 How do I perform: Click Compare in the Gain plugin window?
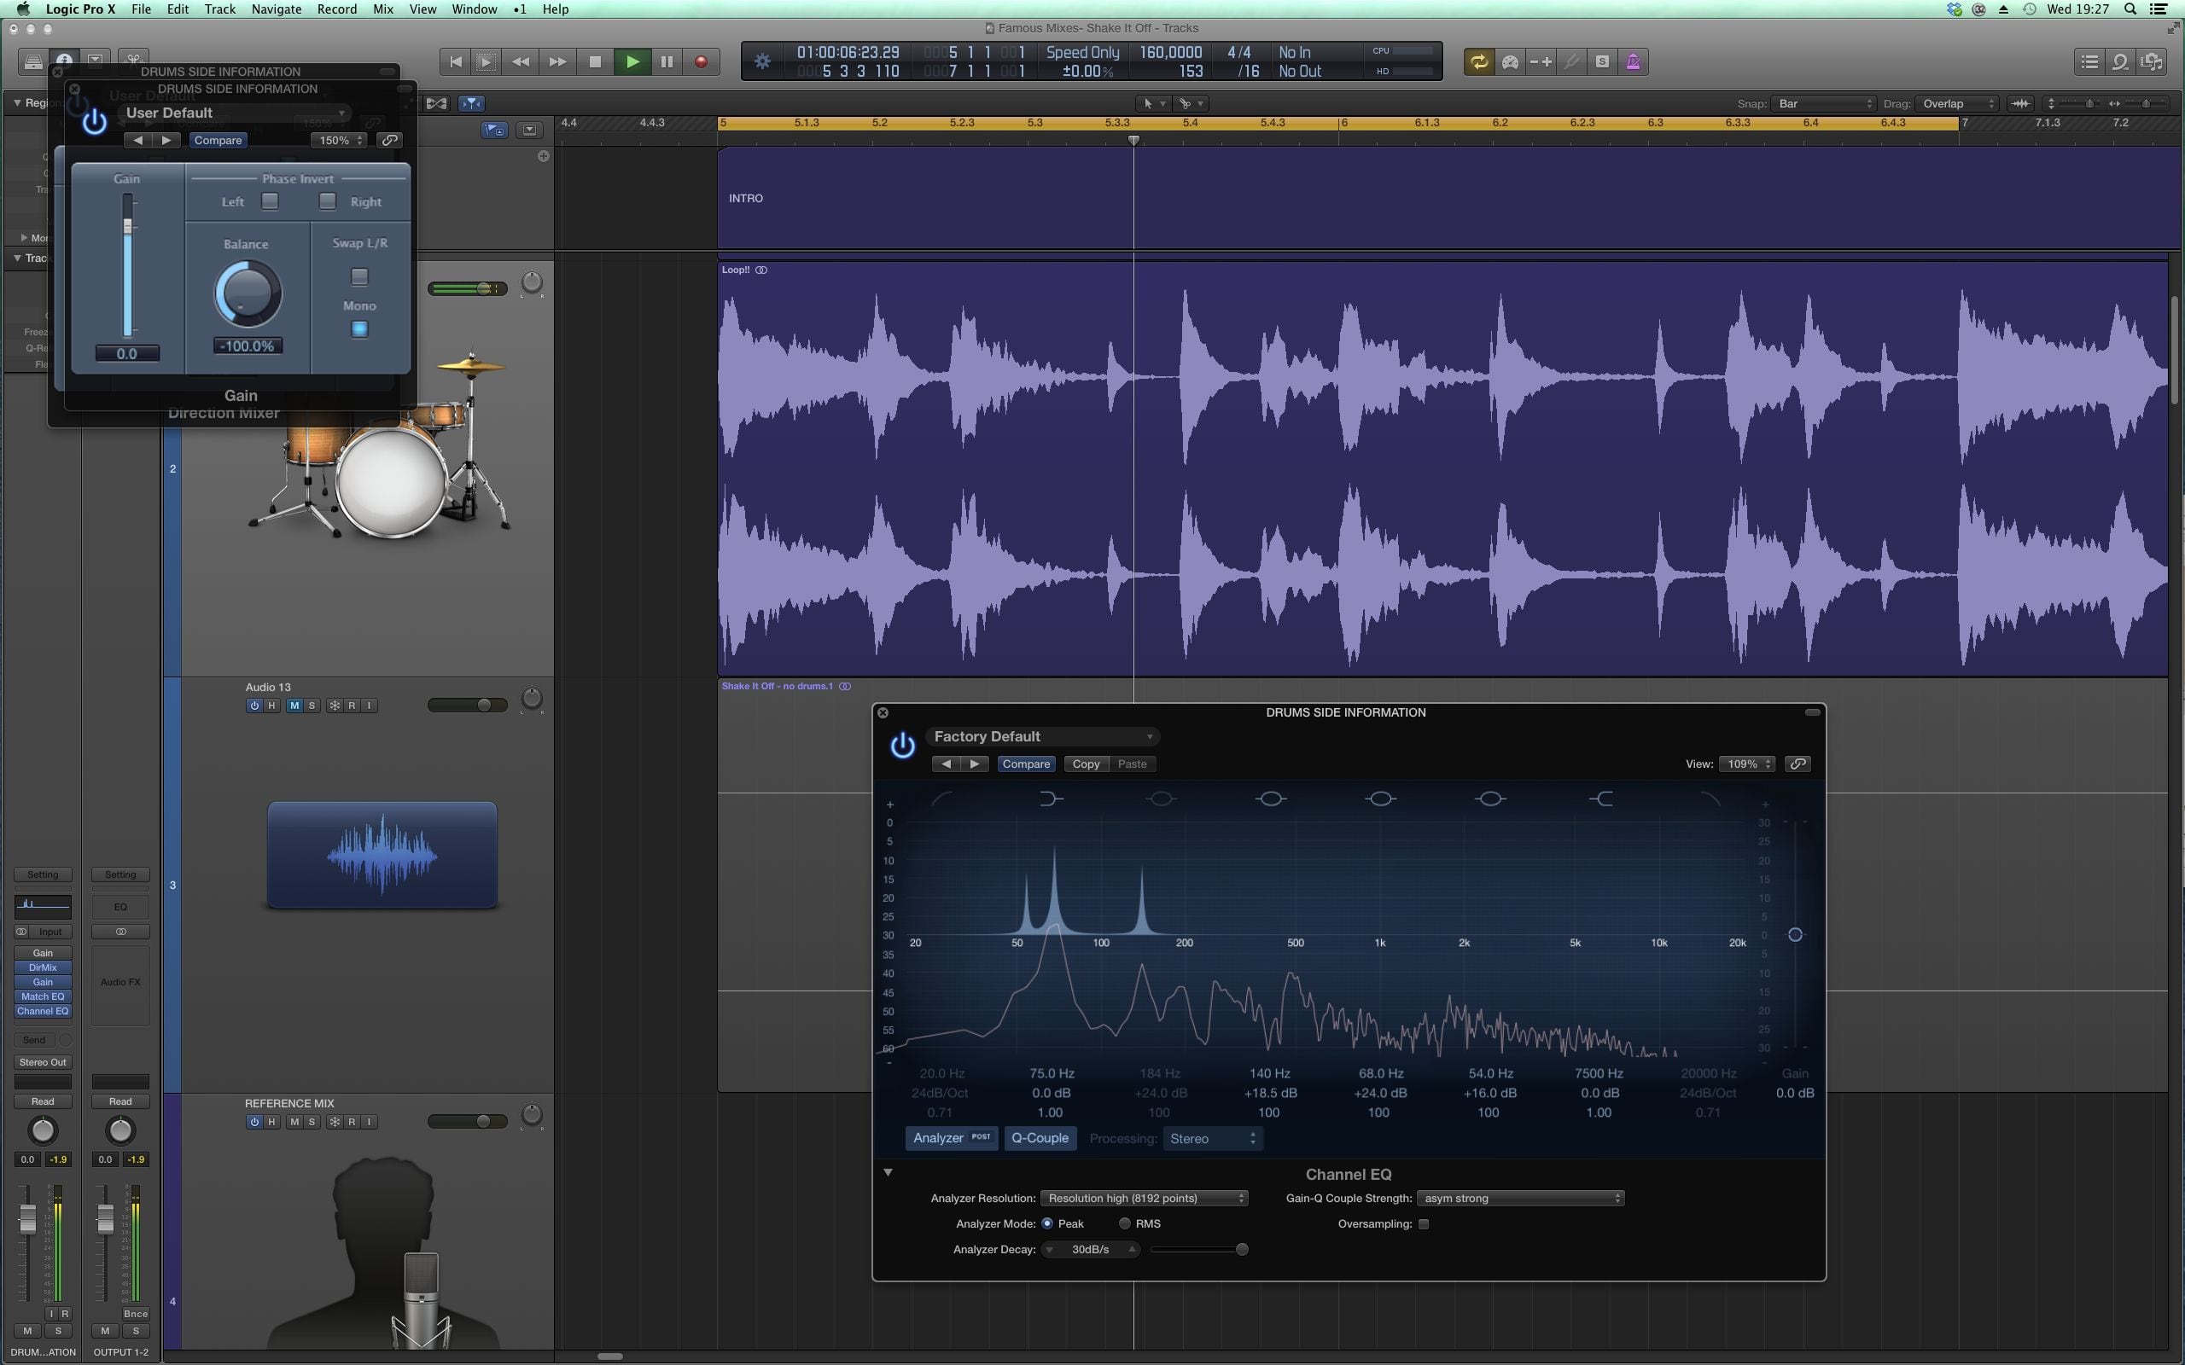point(218,140)
